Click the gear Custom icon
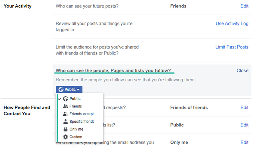Screen dimensions: 253x147 tap(65, 137)
